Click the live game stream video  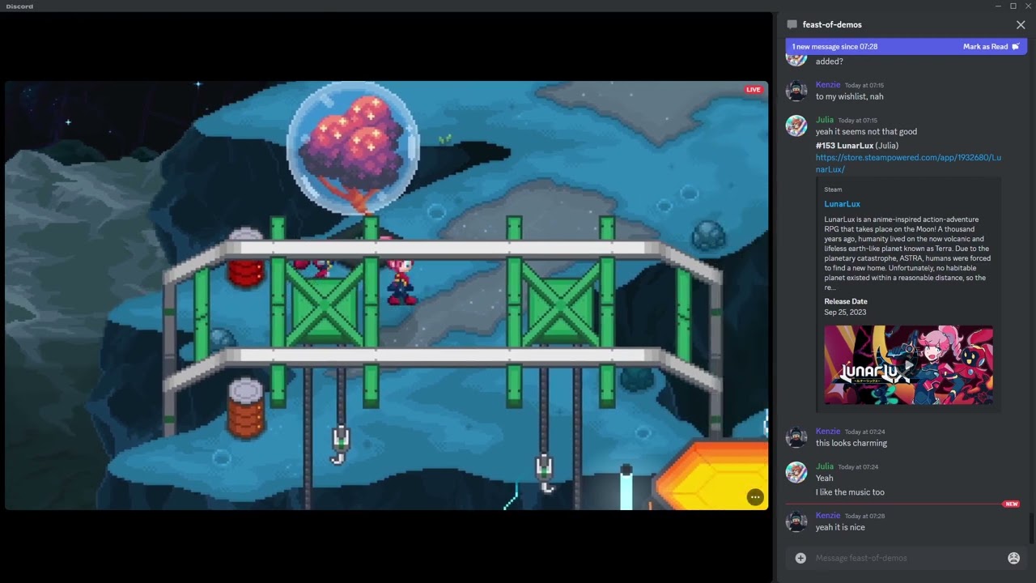click(x=386, y=296)
